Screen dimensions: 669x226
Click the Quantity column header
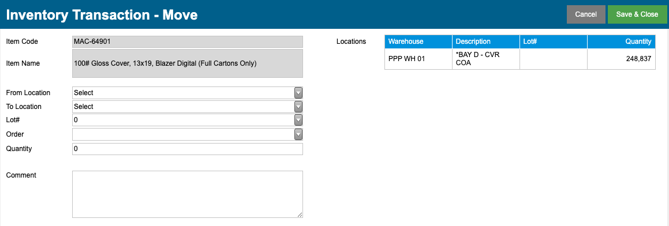click(x=621, y=42)
